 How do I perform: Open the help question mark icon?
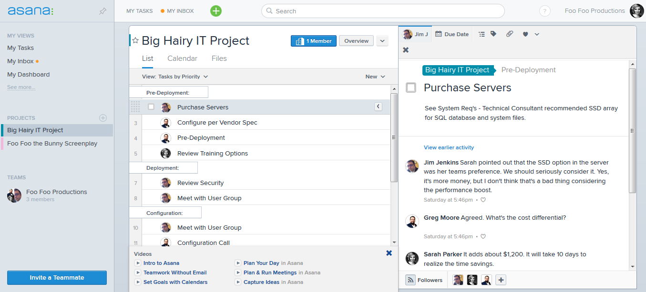tap(544, 11)
